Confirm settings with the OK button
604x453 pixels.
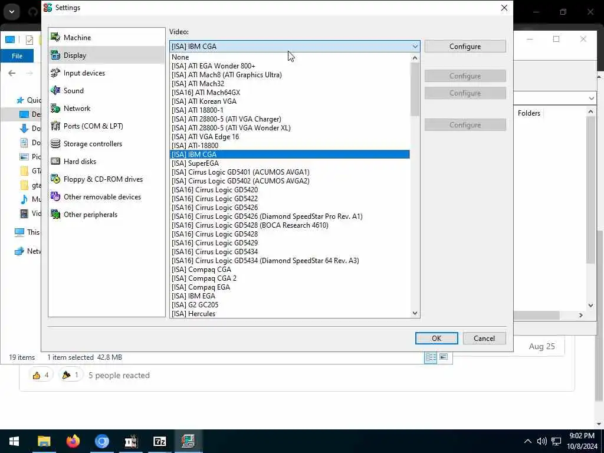coord(436,338)
